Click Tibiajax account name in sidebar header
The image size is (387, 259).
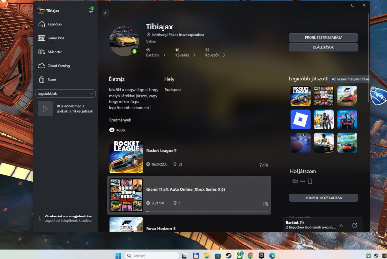(53, 10)
